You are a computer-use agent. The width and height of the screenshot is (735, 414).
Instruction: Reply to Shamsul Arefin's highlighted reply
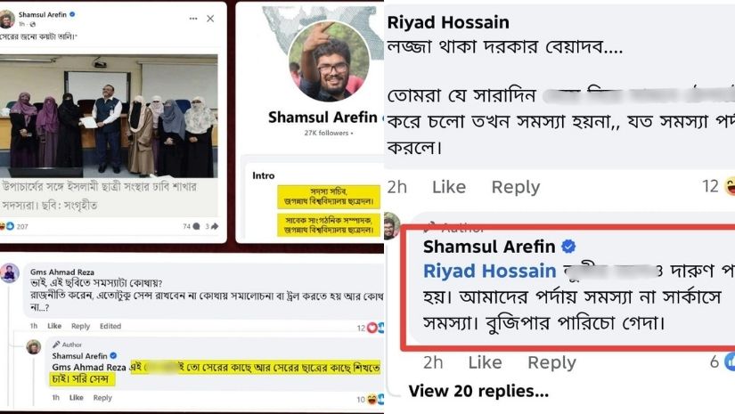pos(551,362)
